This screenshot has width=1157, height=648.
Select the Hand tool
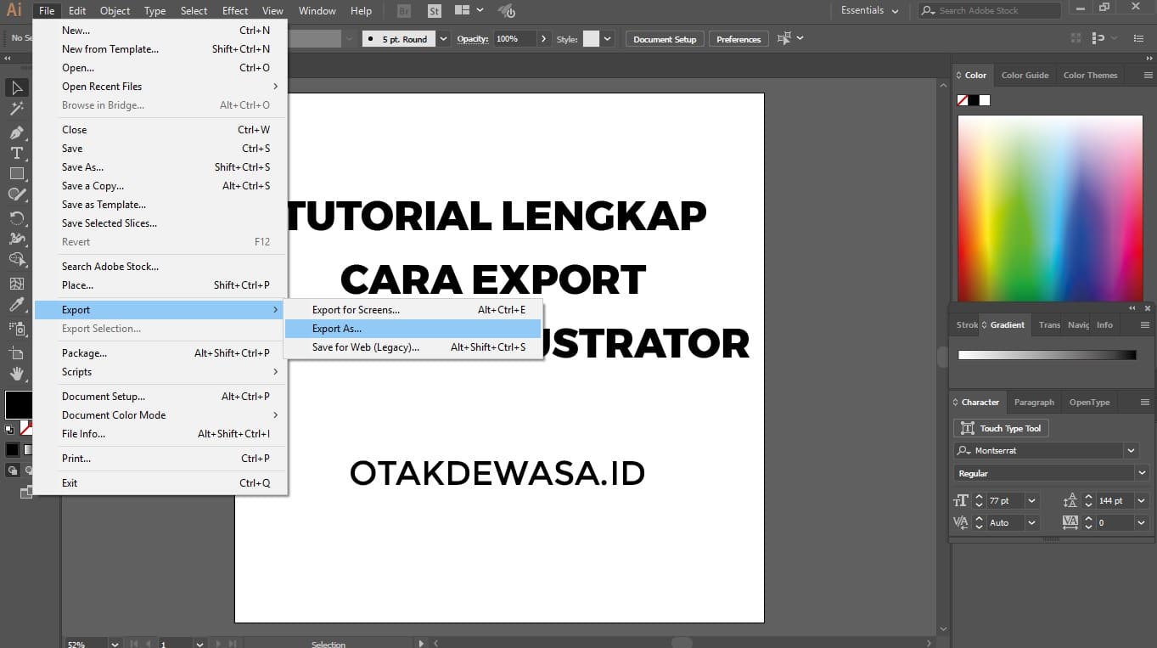[x=16, y=374]
